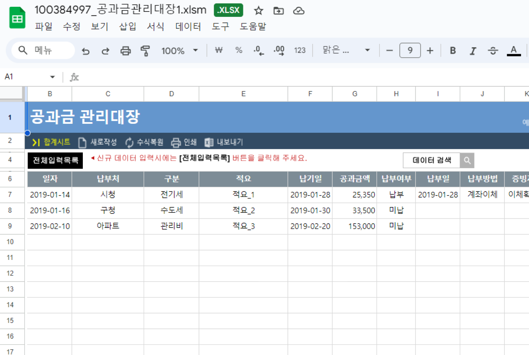Open the 데이터 menu

point(188,27)
